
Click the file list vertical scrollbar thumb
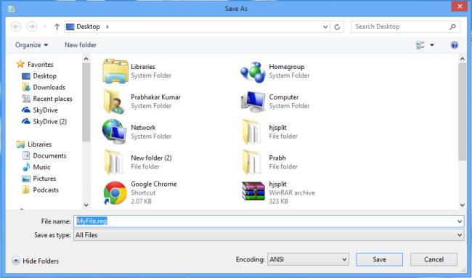(x=463, y=112)
